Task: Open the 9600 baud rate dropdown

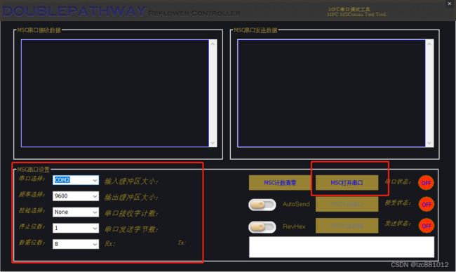Action: (76, 196)
